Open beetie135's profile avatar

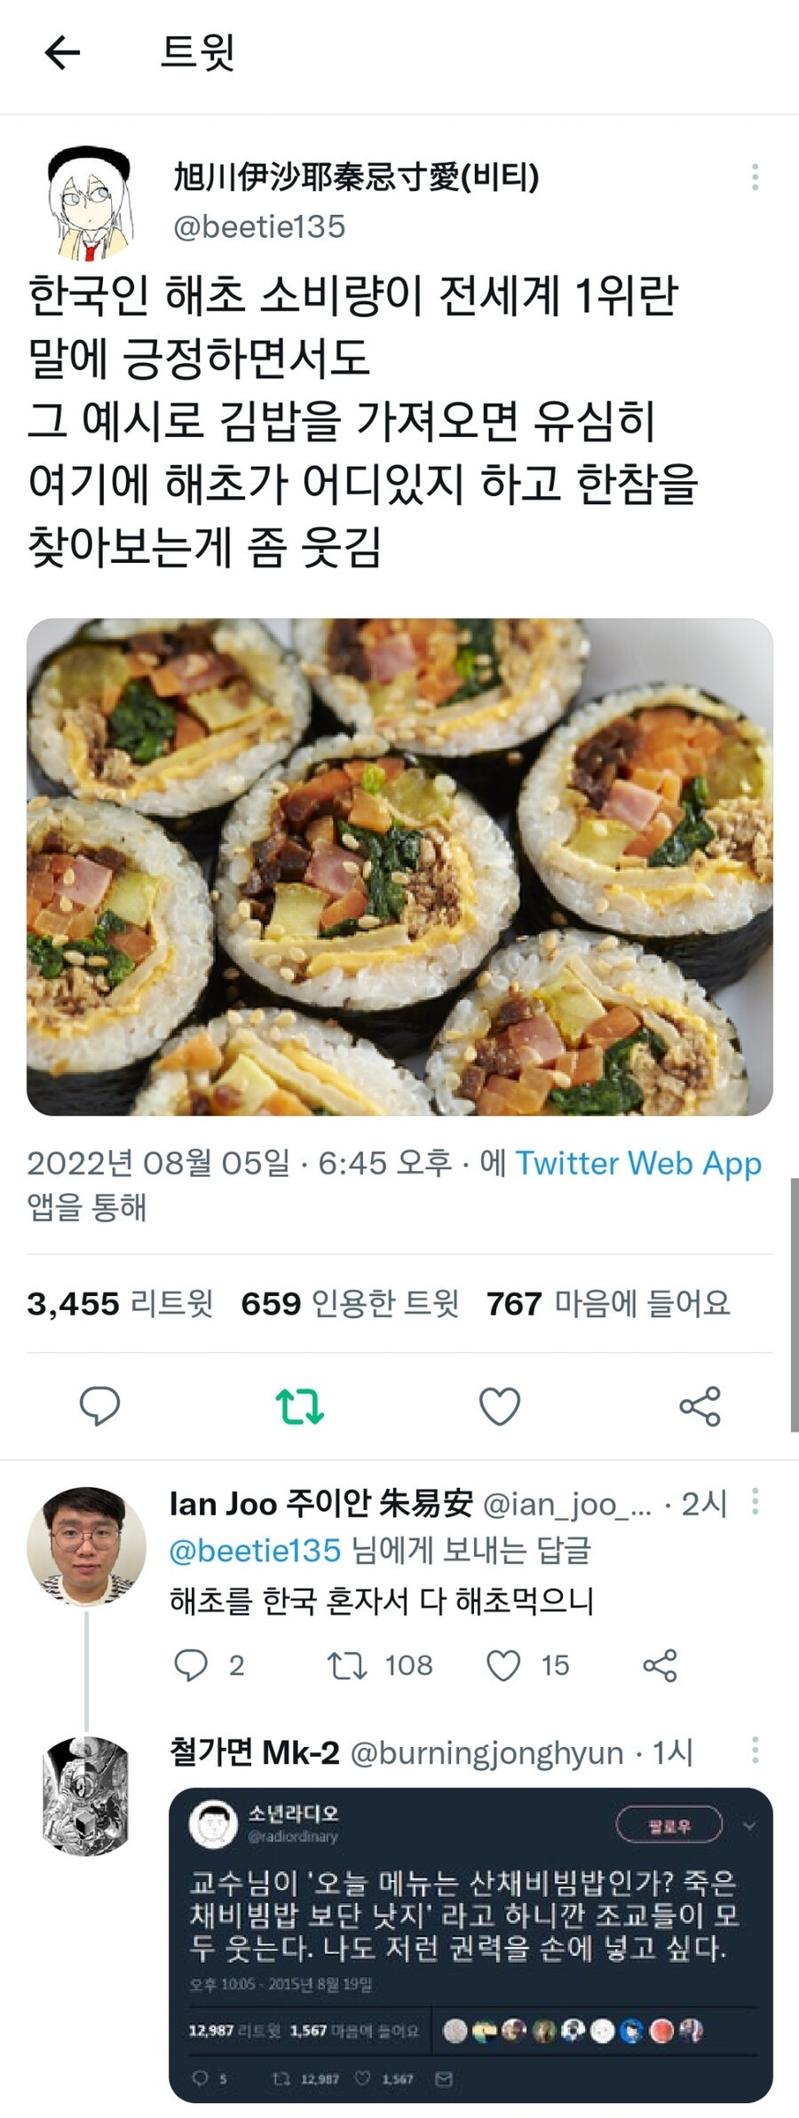(89, 203)
